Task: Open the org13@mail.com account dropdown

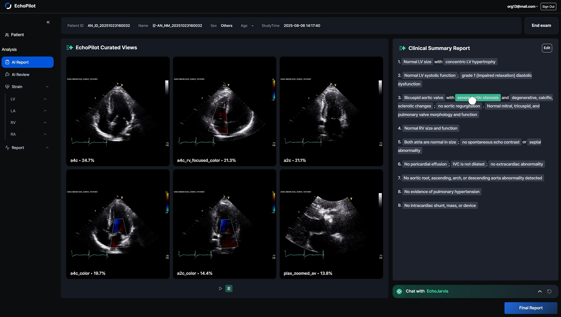Action: 522,7
